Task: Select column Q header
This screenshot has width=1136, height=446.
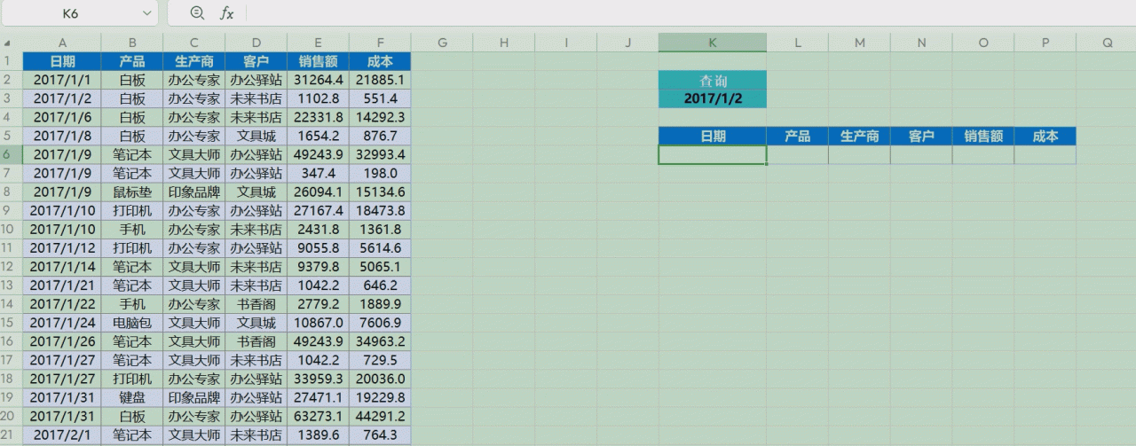Action: pyautogui.click(x=1107, y=43)
